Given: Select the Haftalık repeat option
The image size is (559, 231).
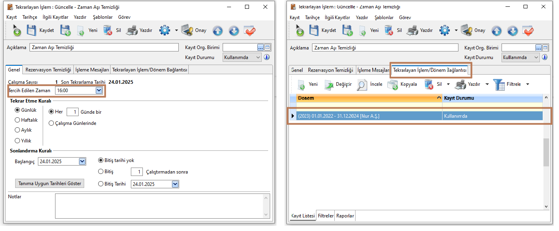Looking at the screenshot, I should click(18, 120).
